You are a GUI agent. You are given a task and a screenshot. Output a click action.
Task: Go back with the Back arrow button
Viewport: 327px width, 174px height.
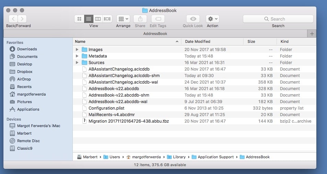pyautogui.click(x=13, y=19)
